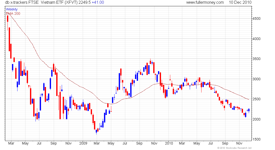
Task: Select the price value 2249.5 in the title
Action: (84, 2)
